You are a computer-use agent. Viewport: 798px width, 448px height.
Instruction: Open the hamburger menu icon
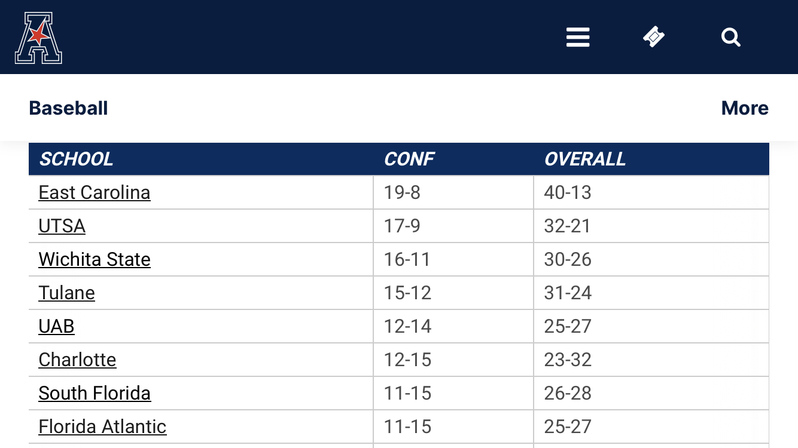pos(578,37)
